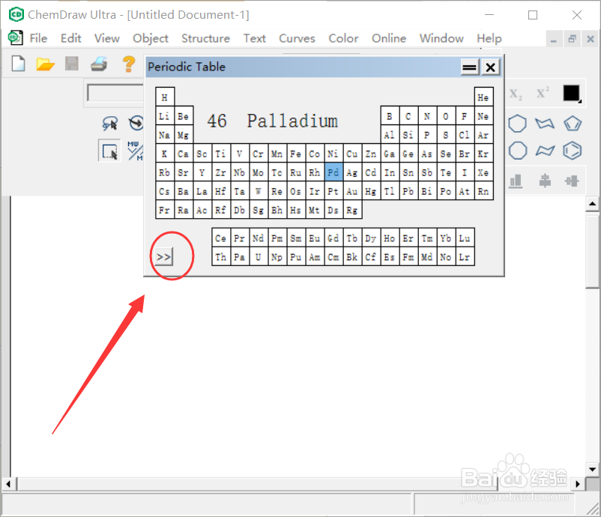Collapse the Periodic Table panel title bar
Viewport: 601px width, 517px height.
click(470, 67)
